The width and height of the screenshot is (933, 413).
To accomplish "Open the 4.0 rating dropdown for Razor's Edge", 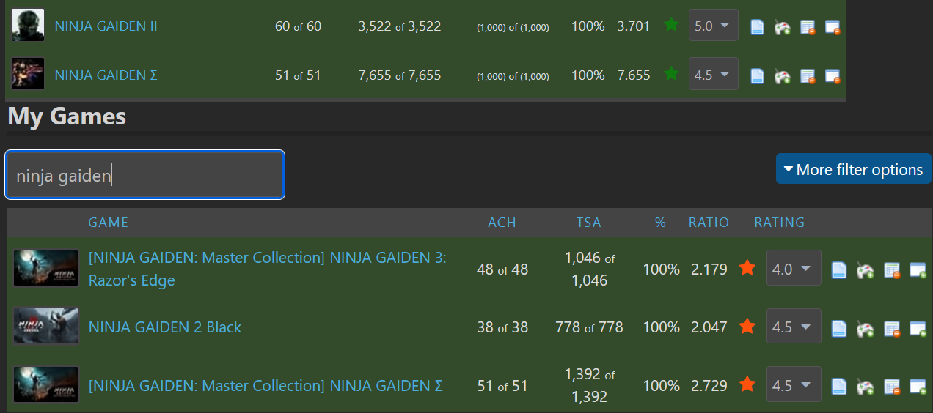I will click(793, 269).
